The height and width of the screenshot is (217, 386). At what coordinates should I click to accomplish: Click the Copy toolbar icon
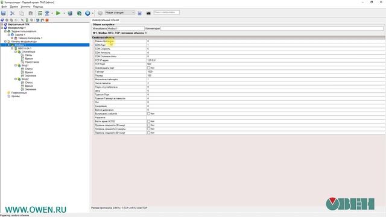[x=22, y=13]
